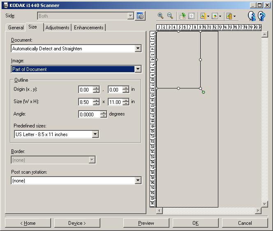Switch to the Adjustments tab

(x=57, y=28)
